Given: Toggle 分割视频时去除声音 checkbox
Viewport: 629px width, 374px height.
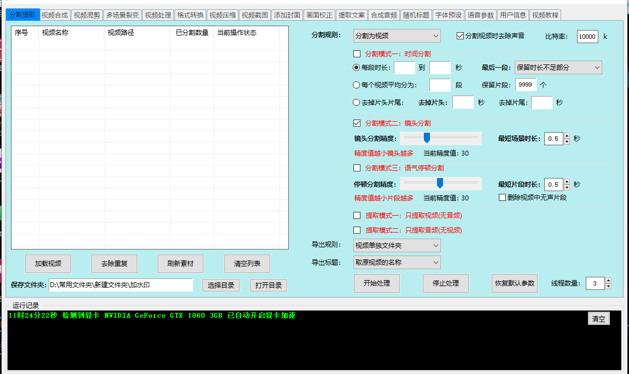Looking at the screenshot, I should point(461,36).
